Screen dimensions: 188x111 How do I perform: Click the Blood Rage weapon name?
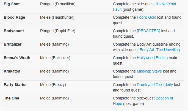[14, 18]
